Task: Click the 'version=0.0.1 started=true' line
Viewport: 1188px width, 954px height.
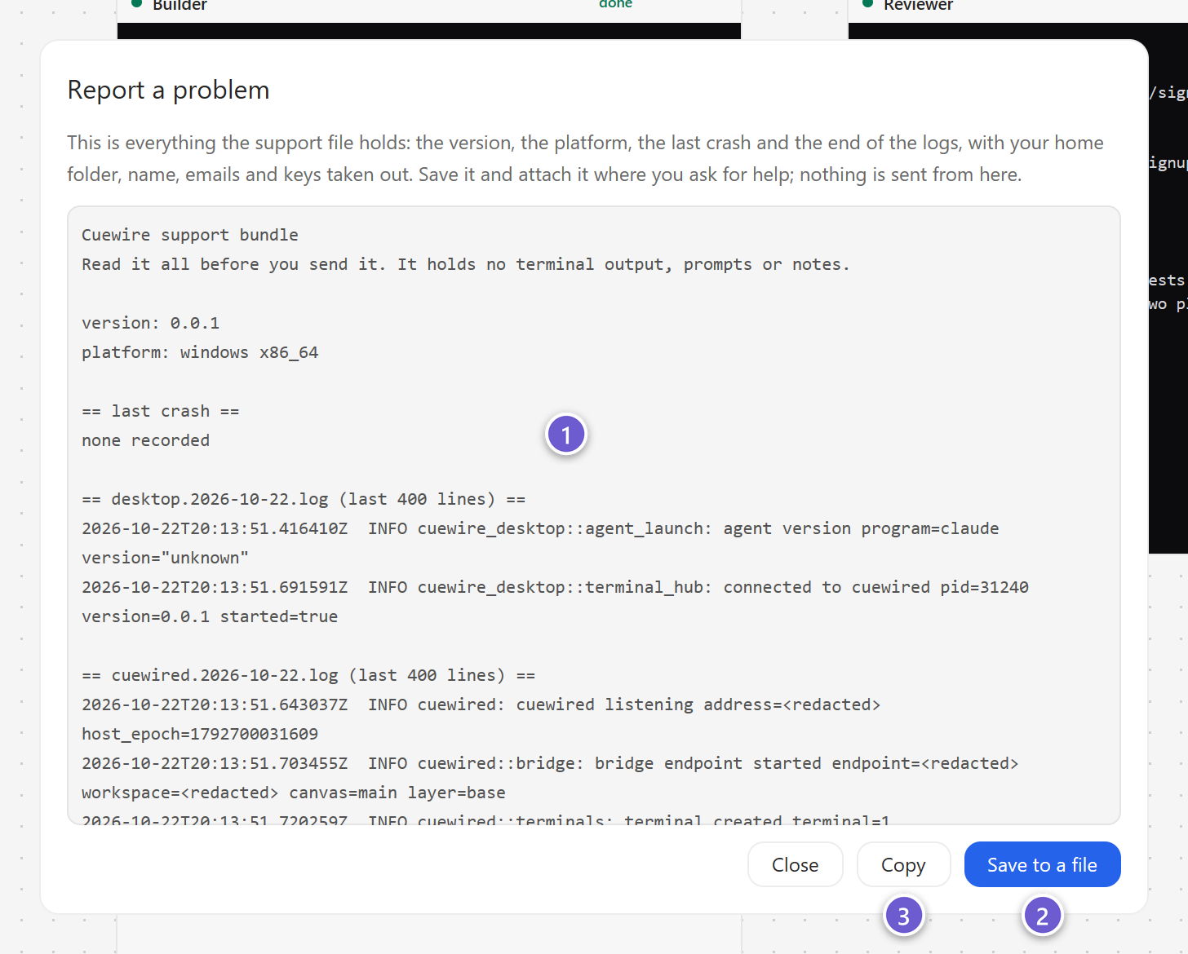Action: coord(210,616)
